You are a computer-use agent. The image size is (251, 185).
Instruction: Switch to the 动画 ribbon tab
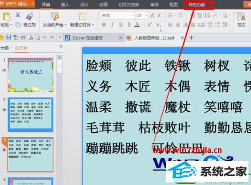tap(103, 5)
